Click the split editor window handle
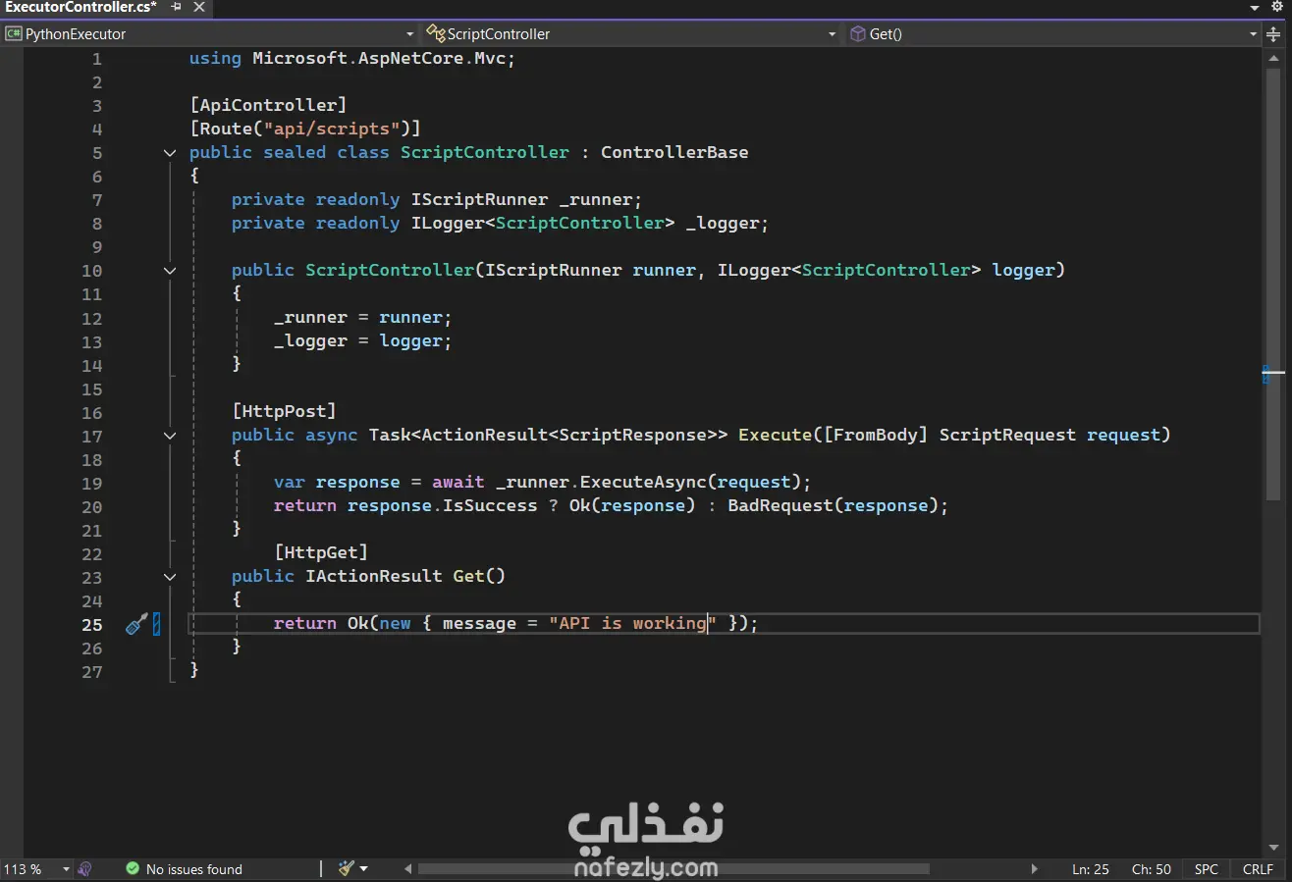 coord(1275,33)
